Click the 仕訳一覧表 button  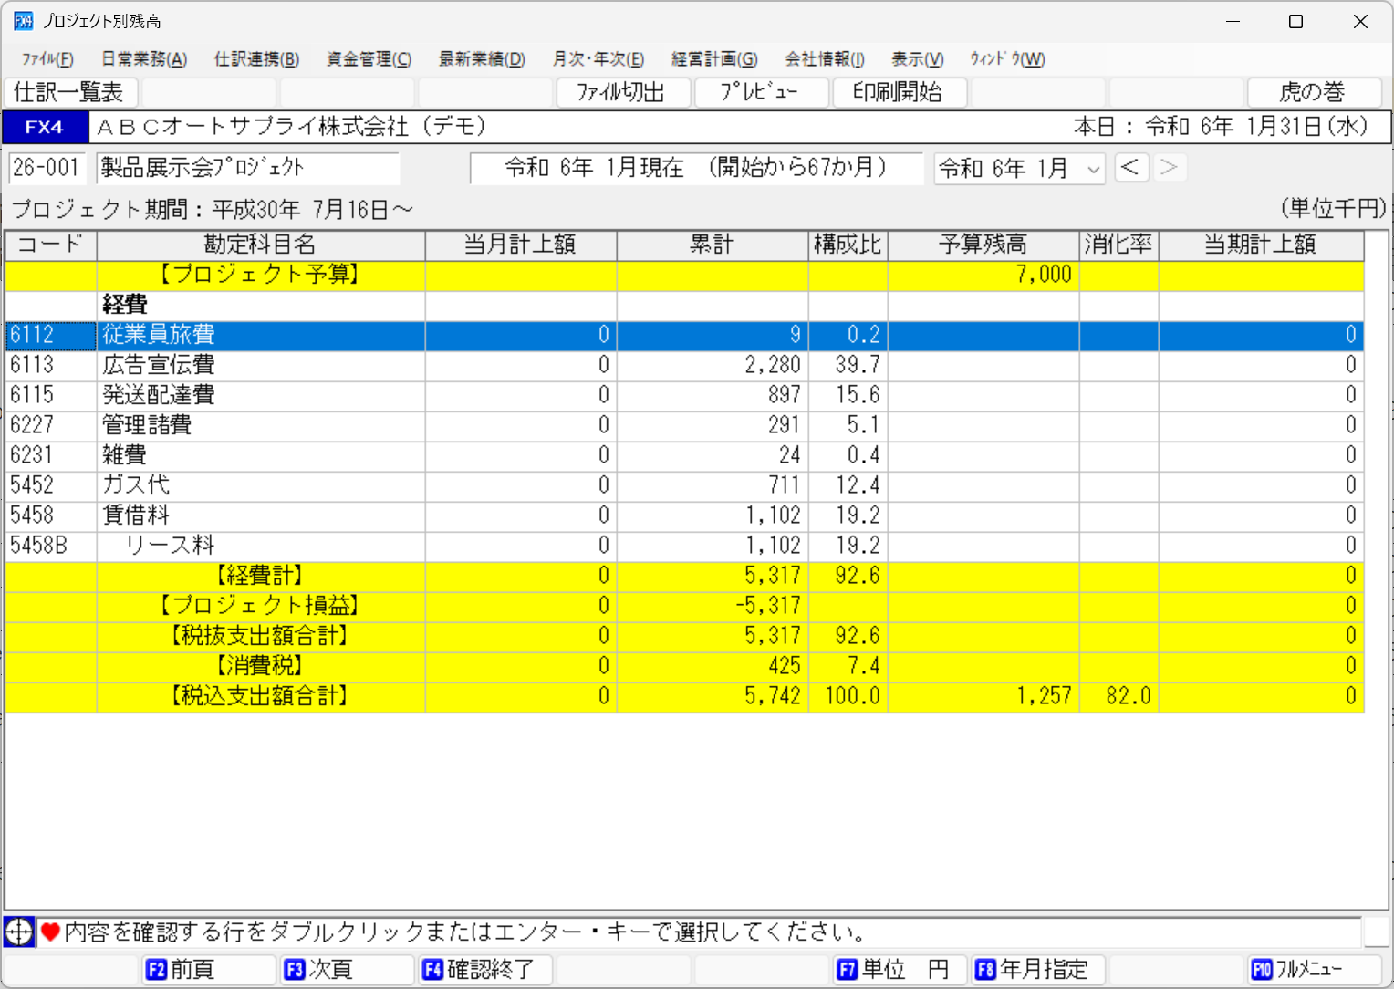point(70,92)
